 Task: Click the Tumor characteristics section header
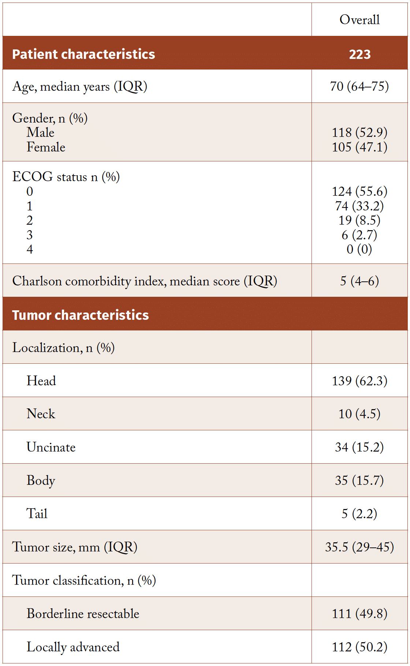(x=80, y=315)
